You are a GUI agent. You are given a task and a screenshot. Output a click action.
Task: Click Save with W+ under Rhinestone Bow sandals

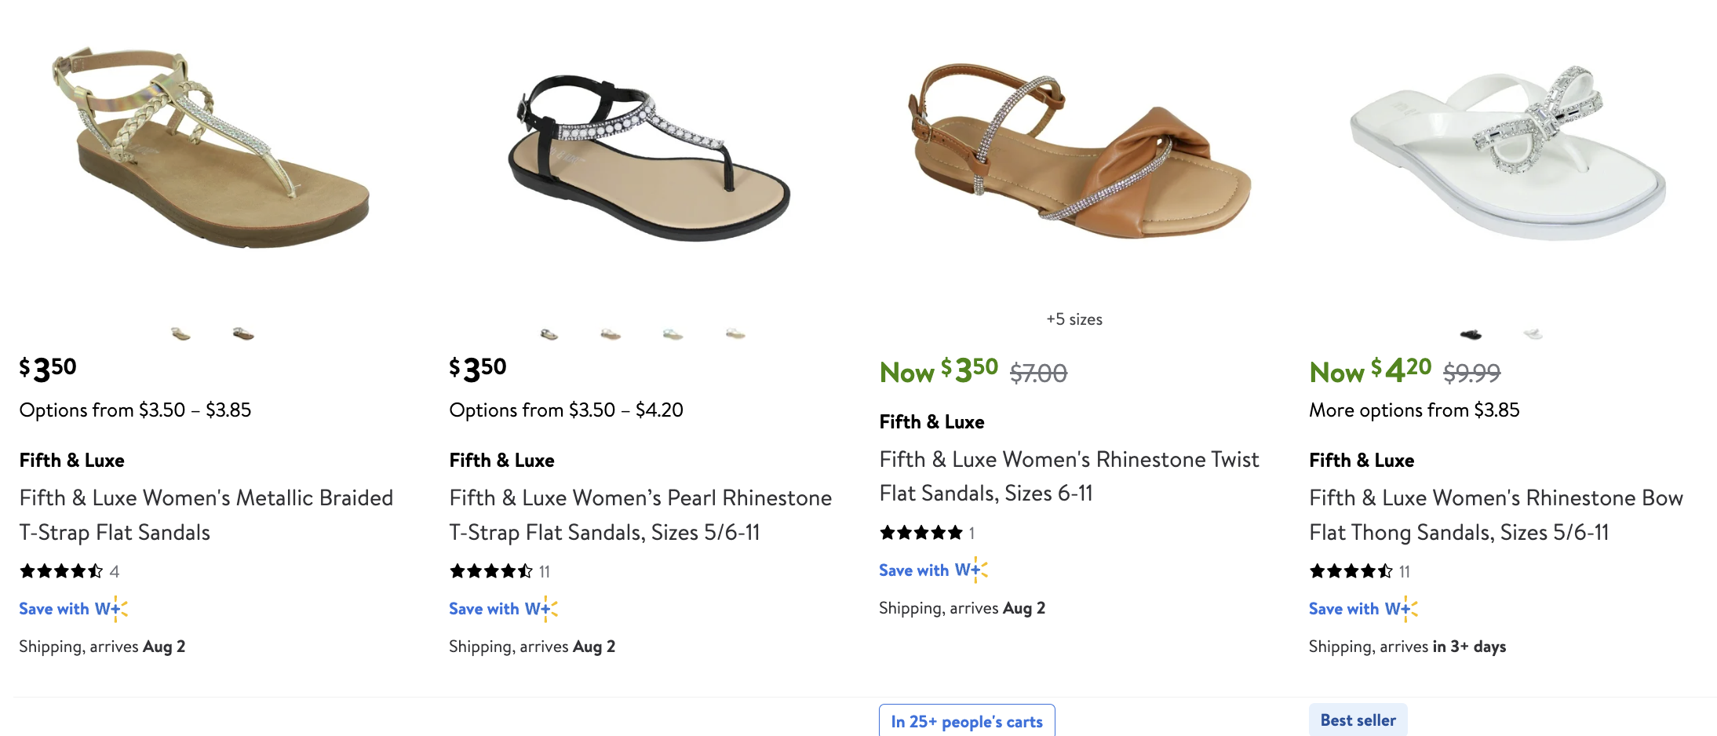click(1362, 609)
